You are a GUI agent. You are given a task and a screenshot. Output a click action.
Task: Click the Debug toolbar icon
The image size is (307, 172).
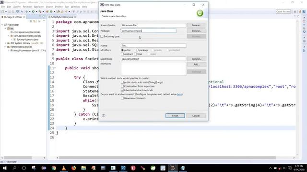(x=27, y=11)
